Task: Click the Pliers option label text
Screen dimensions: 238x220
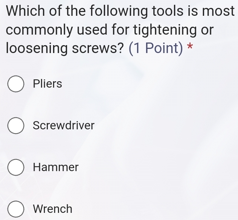Action: [47, 83]
